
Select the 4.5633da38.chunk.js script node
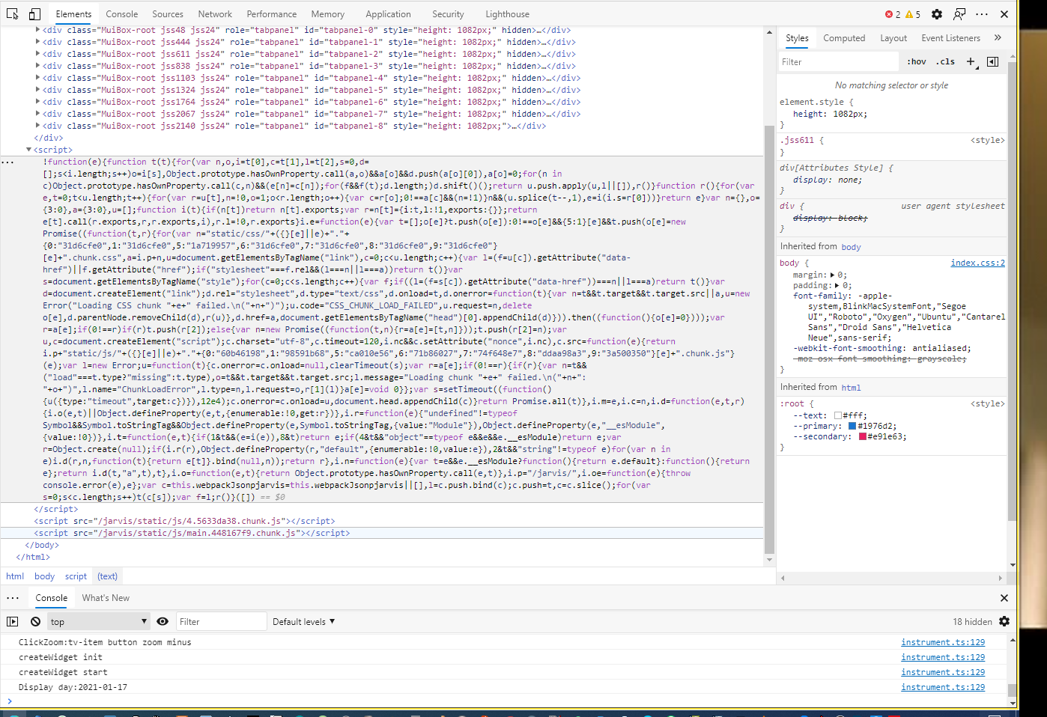point(184,521)
